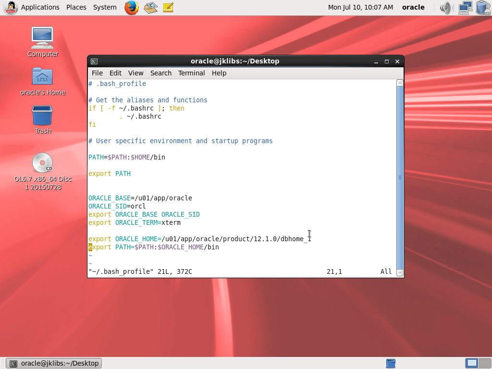Viewport: 492px width, 369px height.
Task: Click the trash icon in the top panel corner
Action: (483, 8)
